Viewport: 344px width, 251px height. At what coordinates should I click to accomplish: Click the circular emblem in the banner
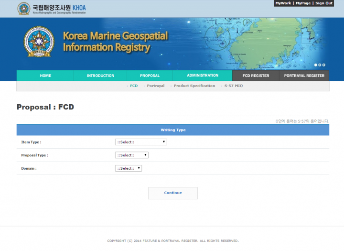click(39, 42)
